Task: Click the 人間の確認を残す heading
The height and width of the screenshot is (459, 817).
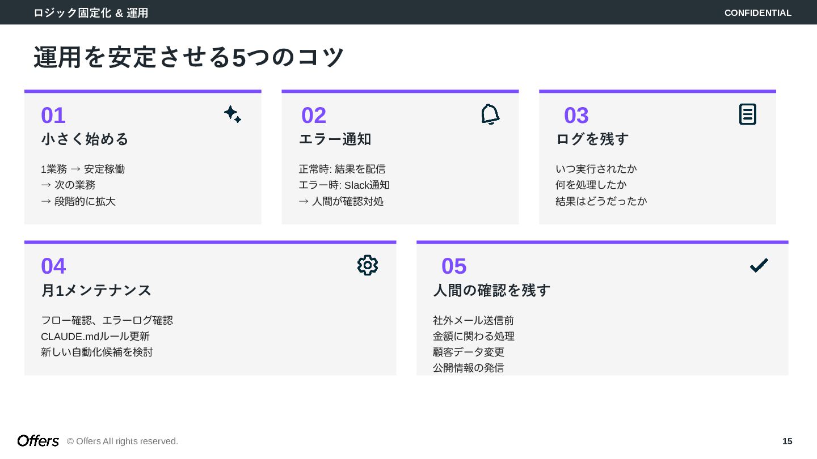Action: tap(491, 291)
